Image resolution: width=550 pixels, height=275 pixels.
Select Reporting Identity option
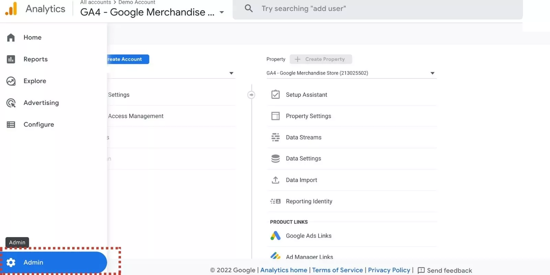[309, 201]
